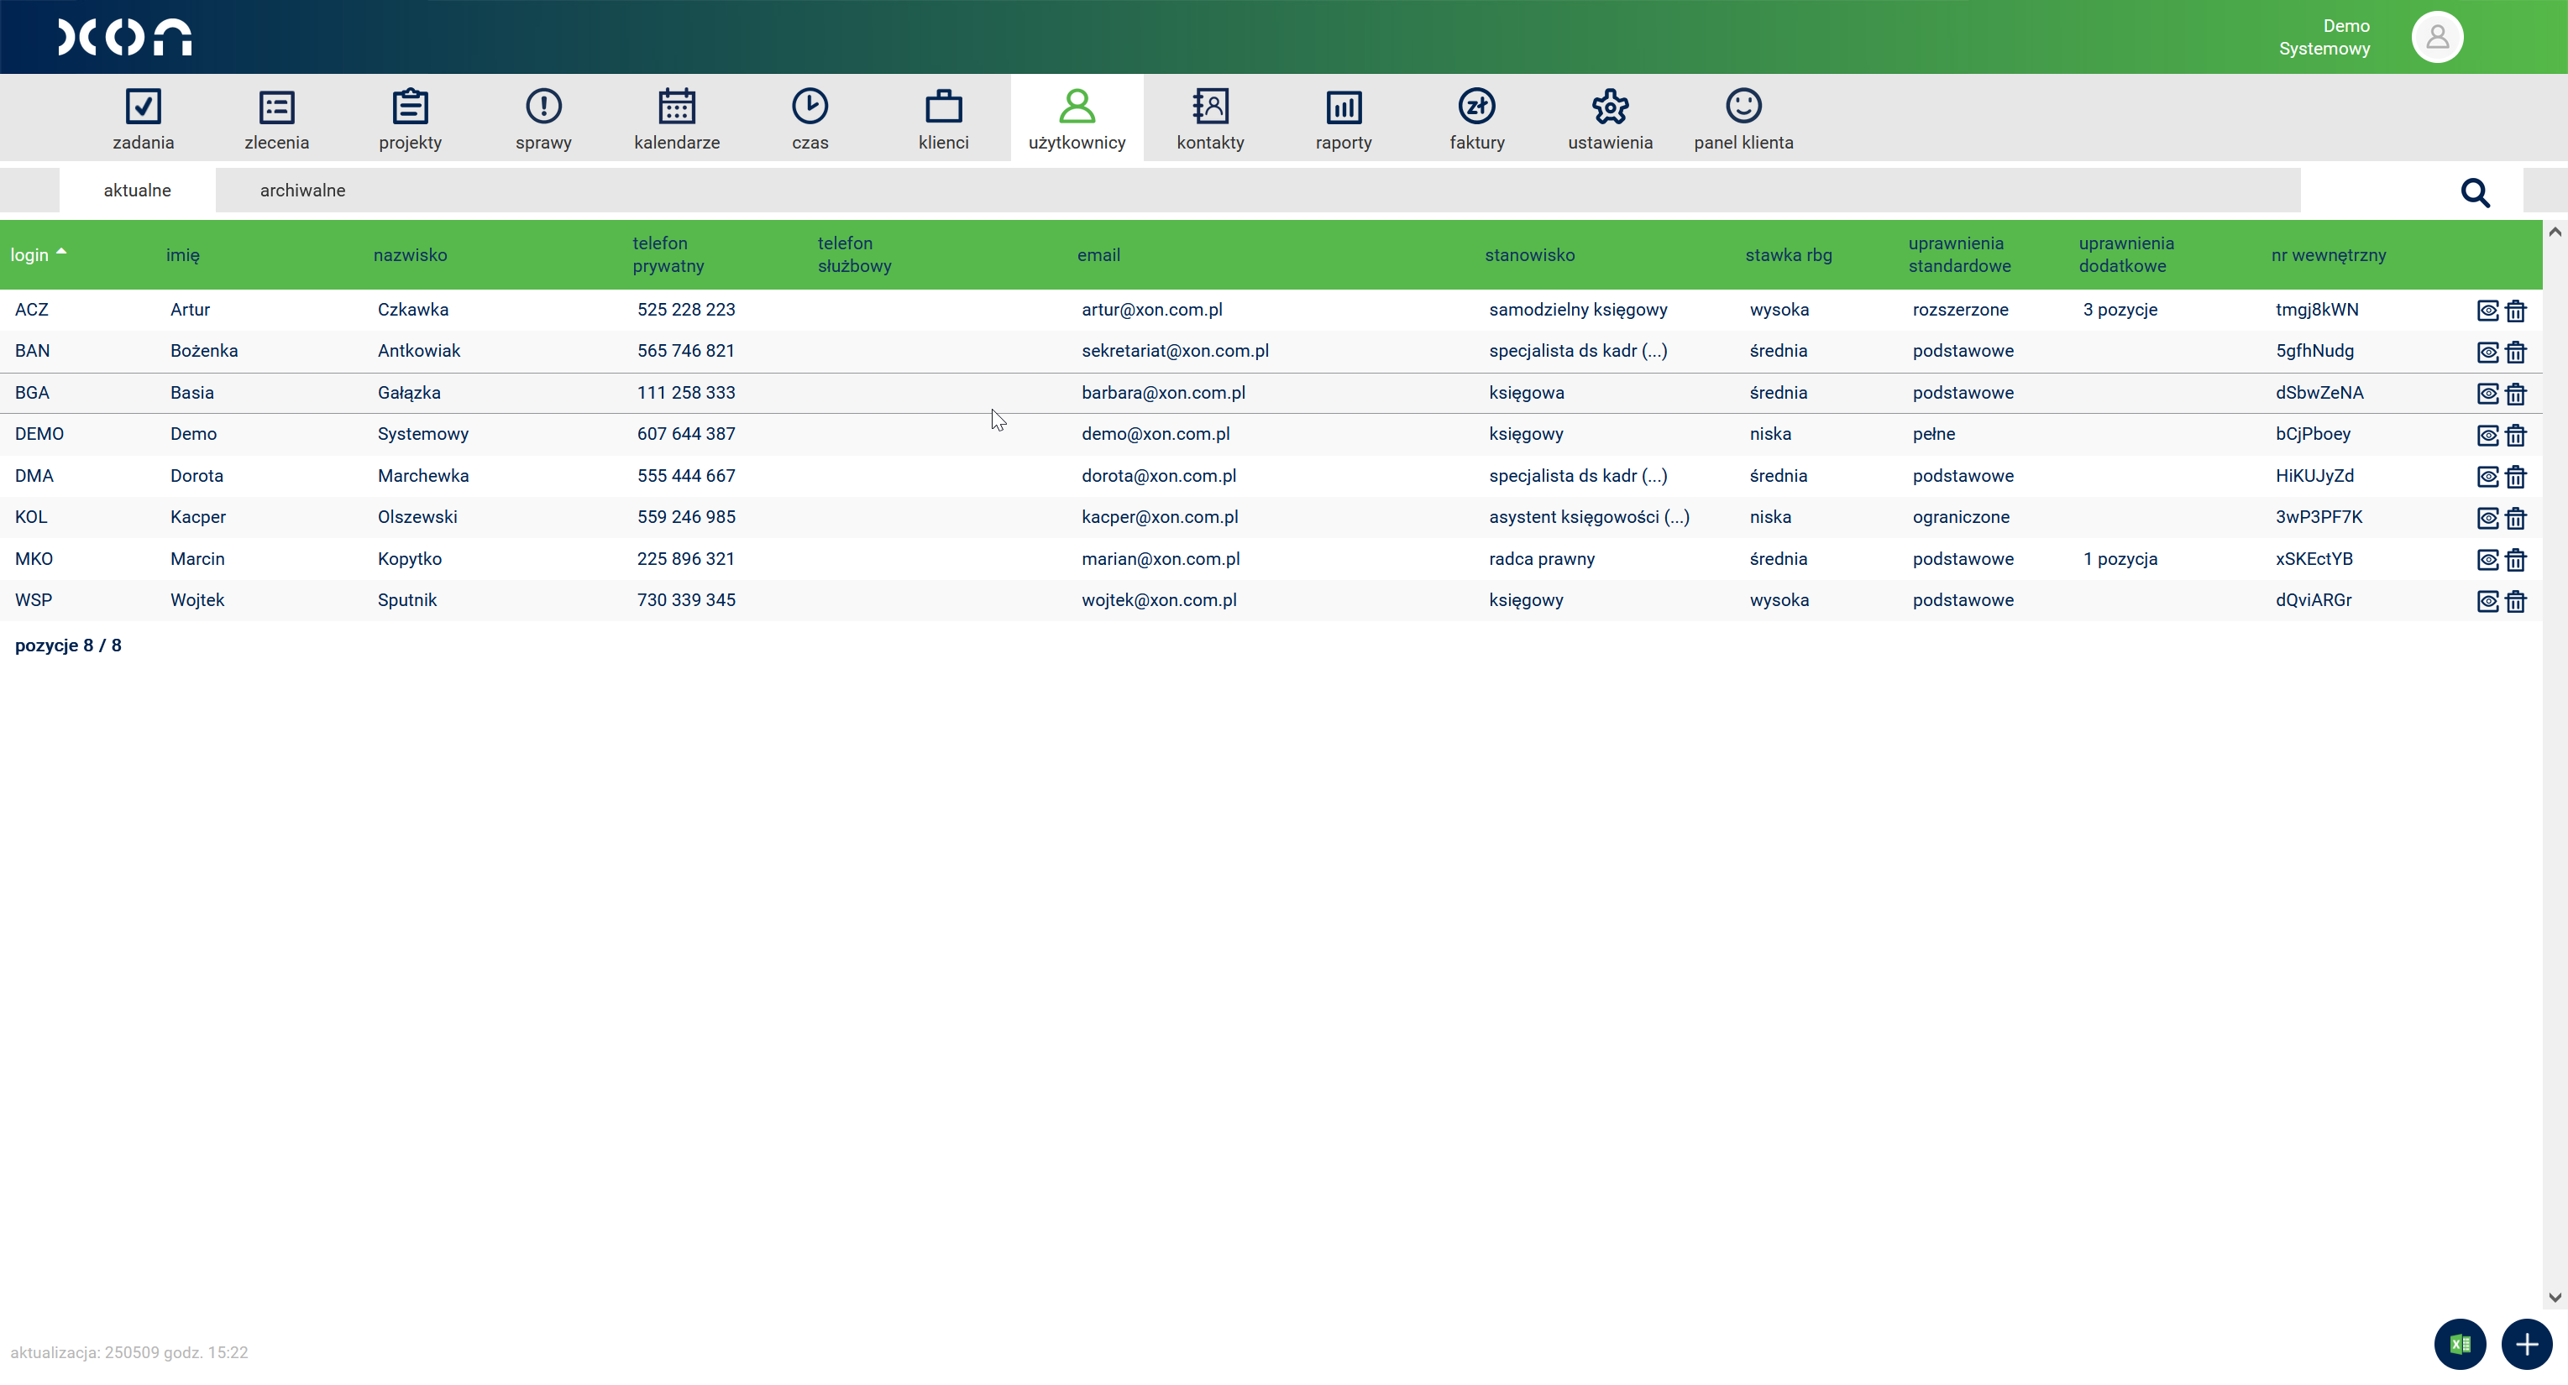Click the scrollbar up arrow

pos(2554,233)
